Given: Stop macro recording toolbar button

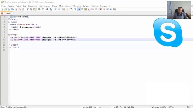Looking at the screenshot, I should pos(104,9).
